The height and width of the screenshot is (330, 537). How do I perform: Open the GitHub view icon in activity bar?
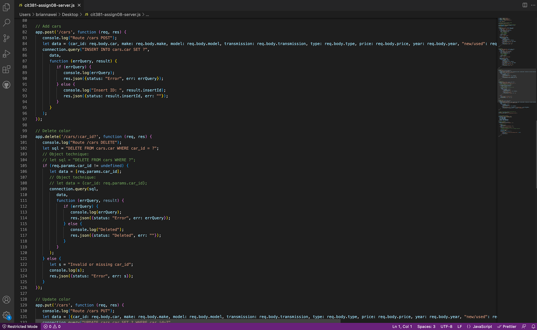point(6,85)
